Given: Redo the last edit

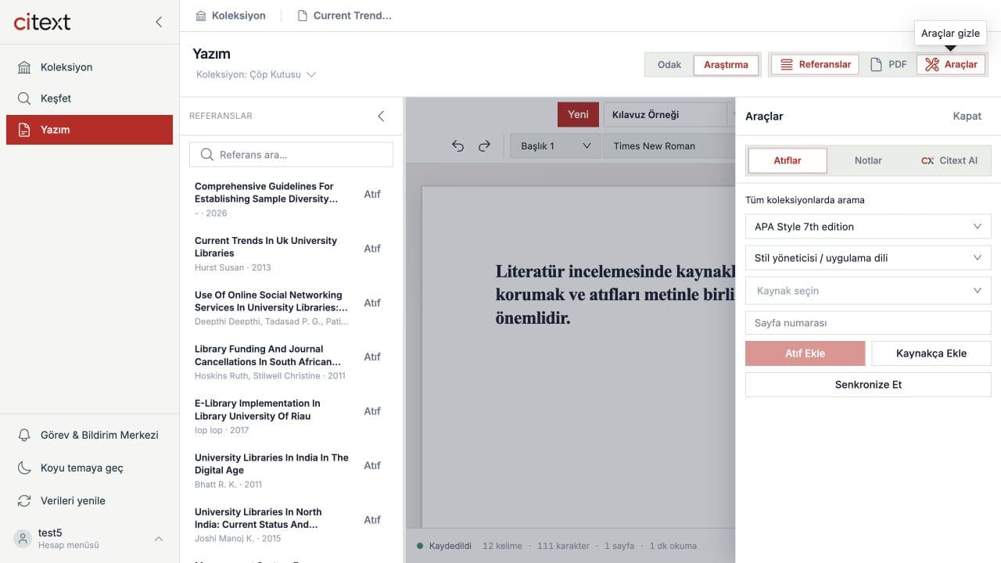Looking at the screenshot, I should click(484, 146).
